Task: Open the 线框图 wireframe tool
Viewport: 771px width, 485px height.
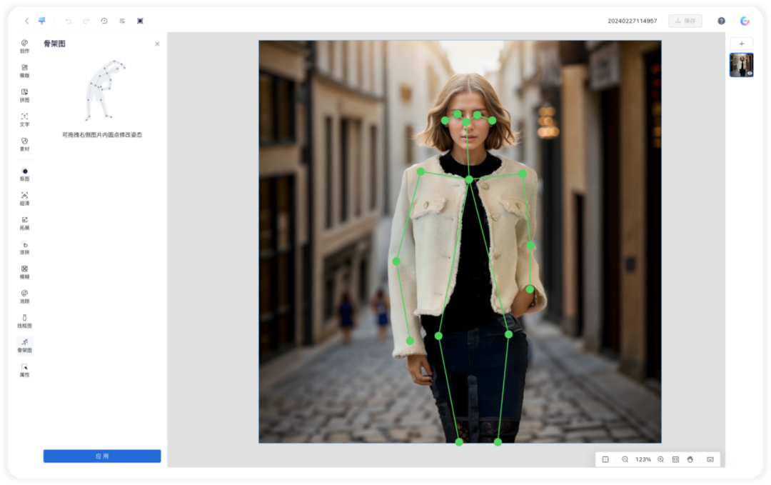Action: 24,321
